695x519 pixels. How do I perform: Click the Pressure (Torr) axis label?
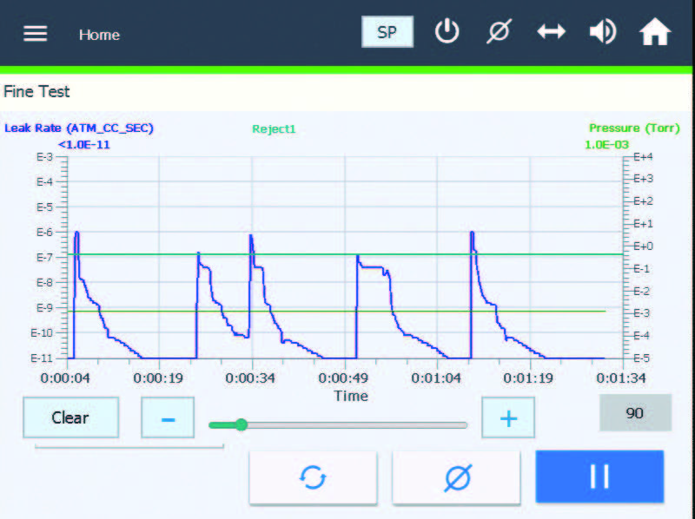[634, 128]
